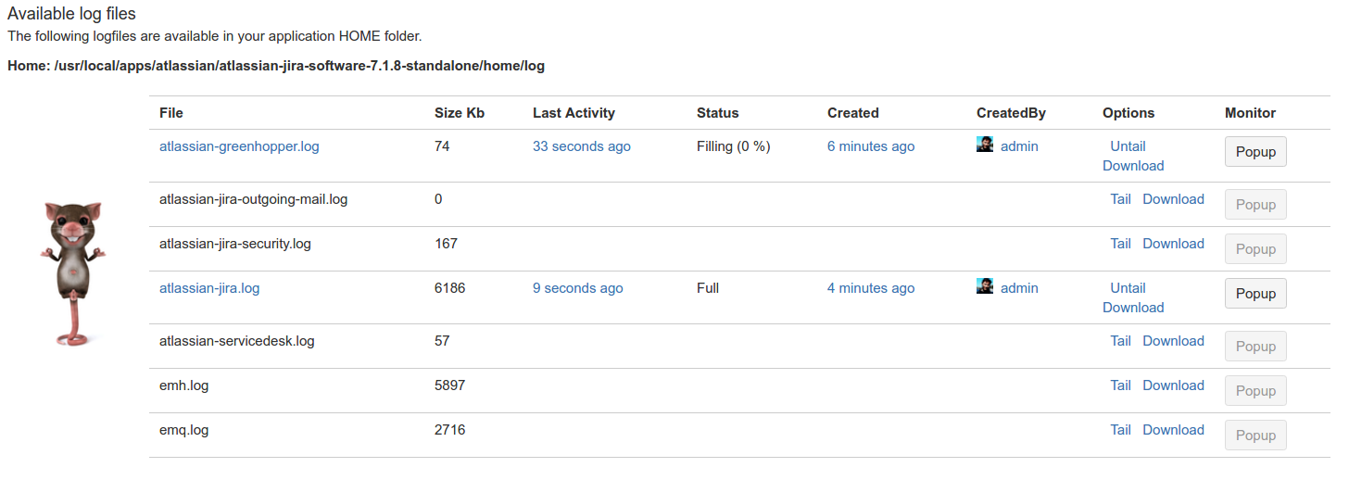Click admin user link in greenhopper row

pyautogui.click(x=1019, y=146)
